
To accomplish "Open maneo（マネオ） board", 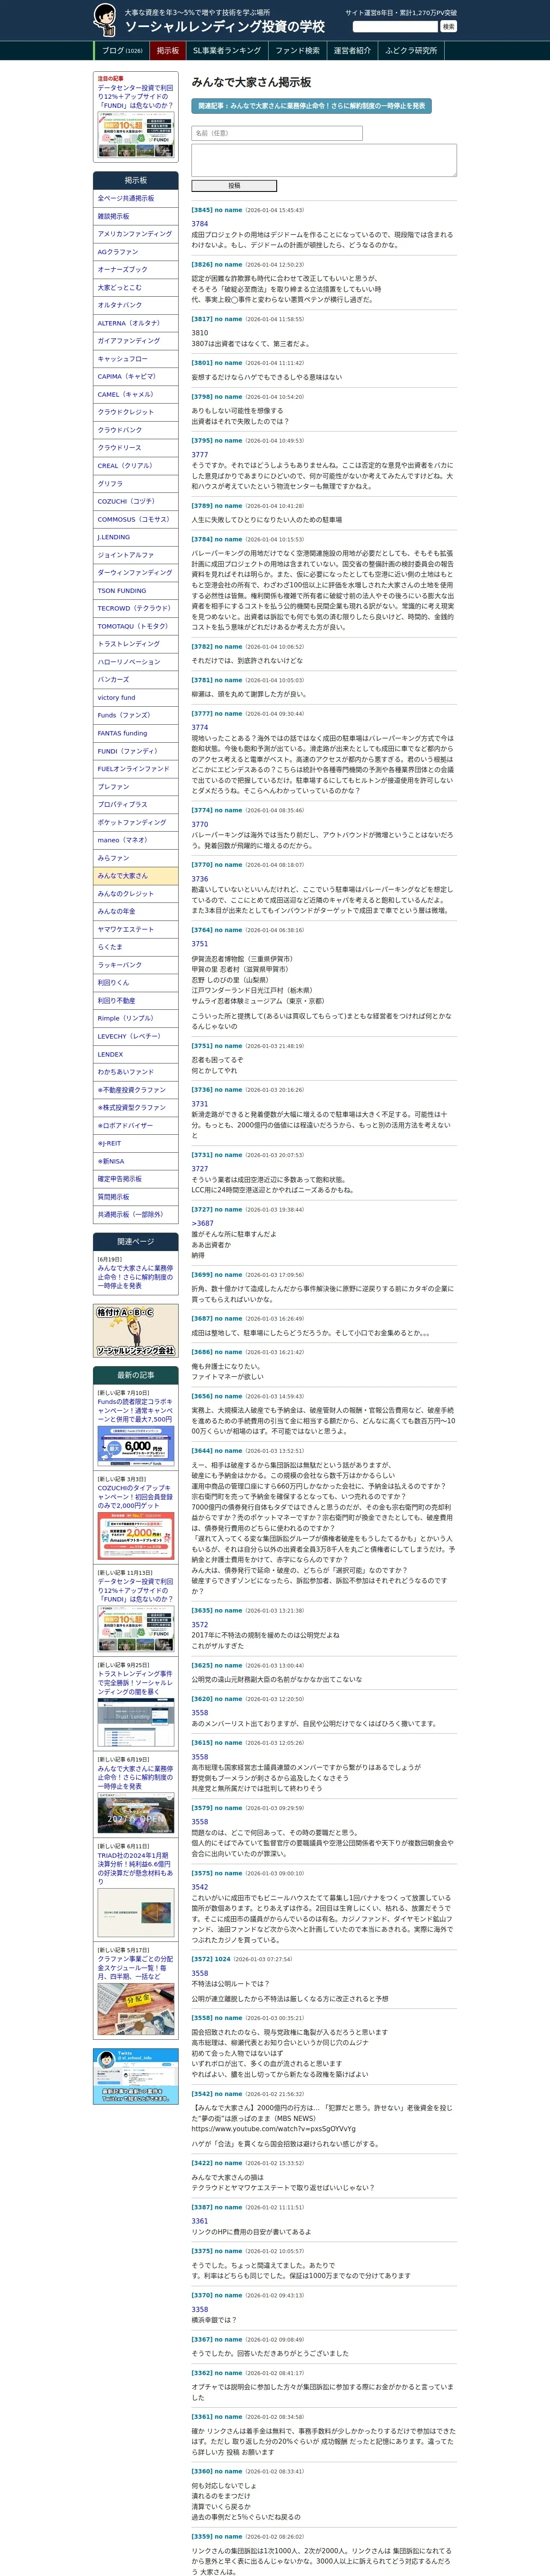I will [x=136, y=840].
